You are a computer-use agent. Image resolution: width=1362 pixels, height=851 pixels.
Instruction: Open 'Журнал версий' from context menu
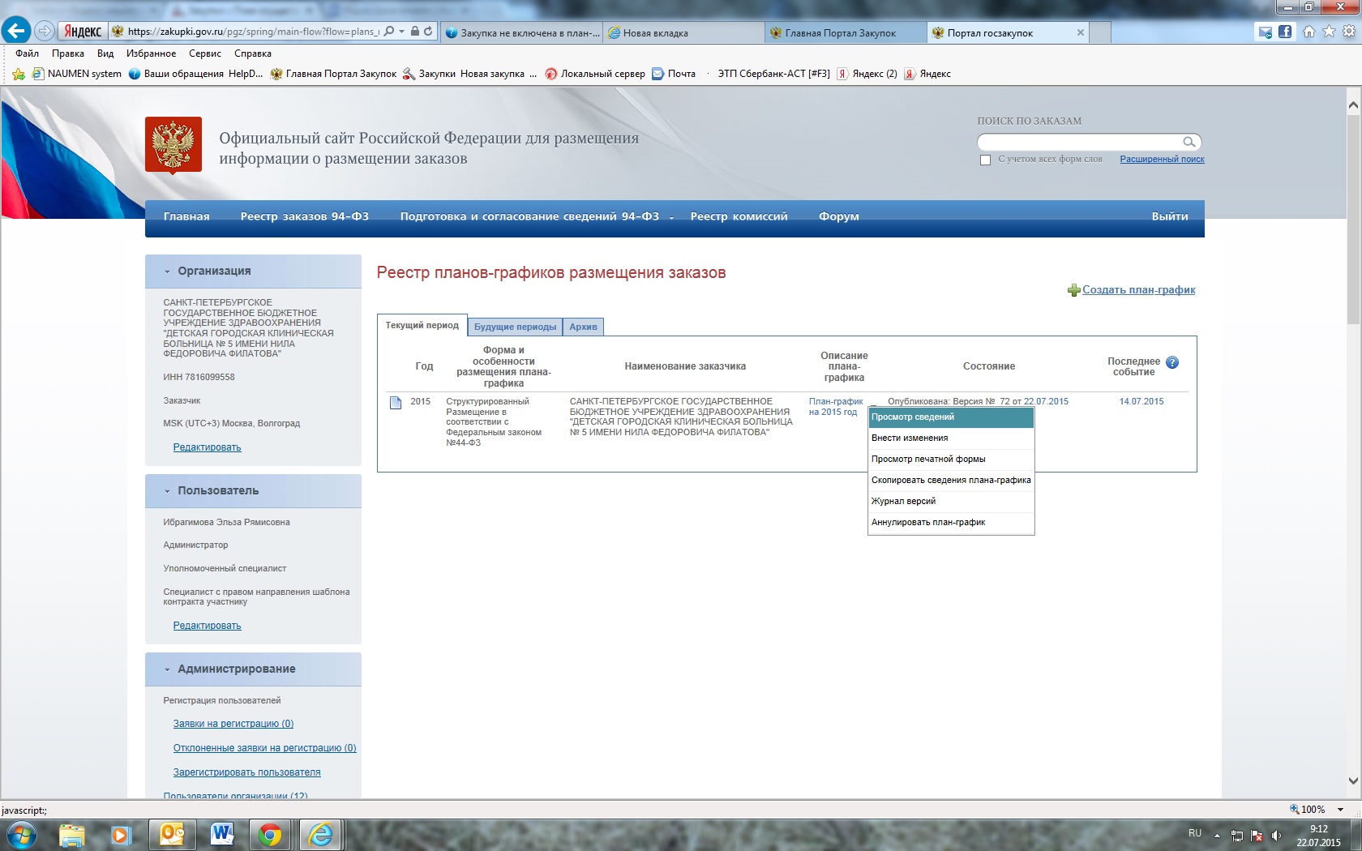coord(951,502)
